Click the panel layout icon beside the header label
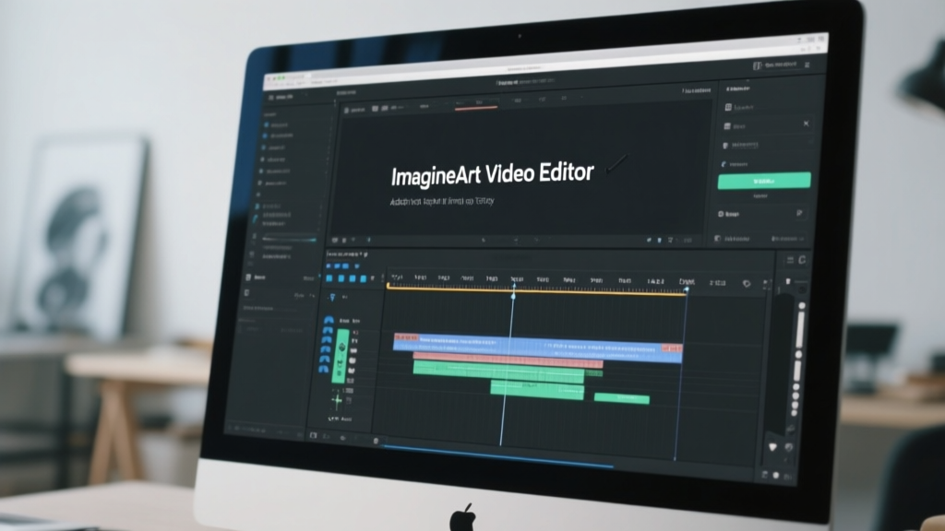This screenshot has height=531, width=945. click(x=757, y=65)
